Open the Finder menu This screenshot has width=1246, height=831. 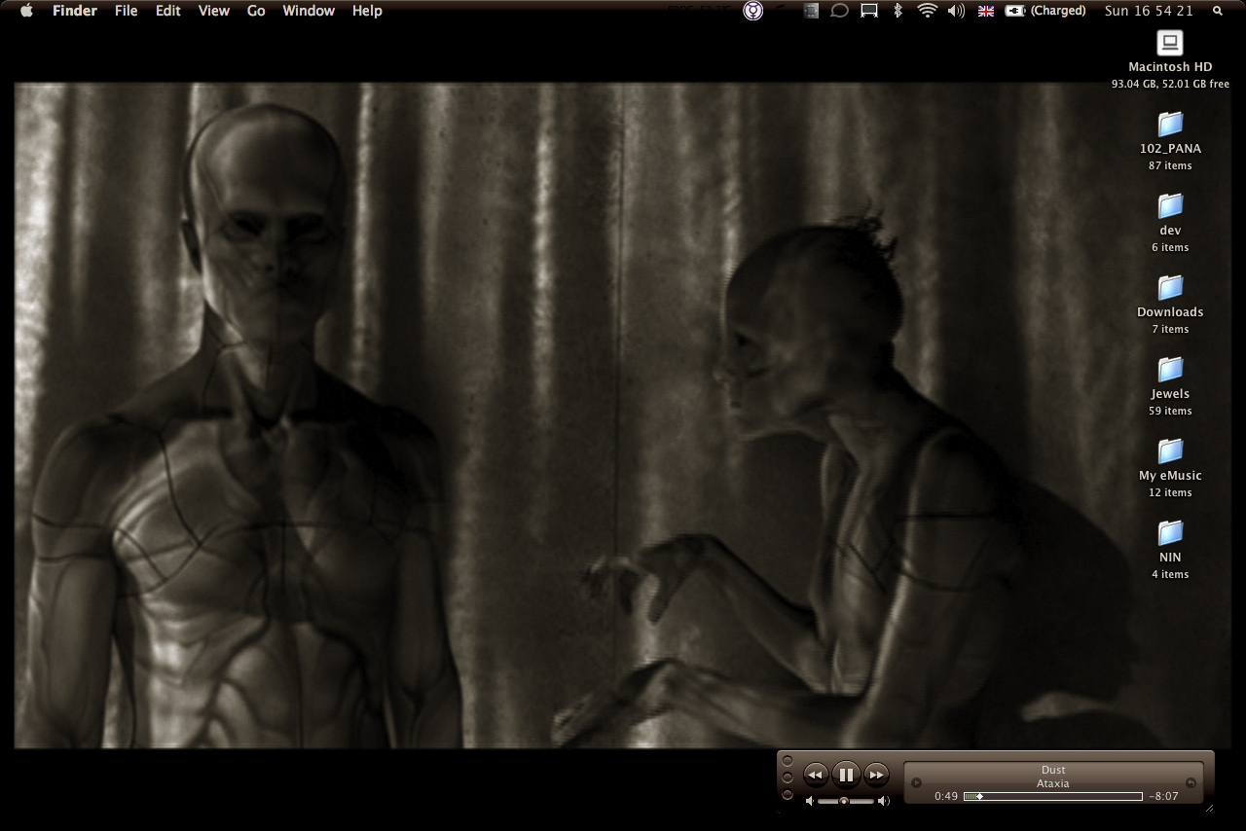[x=74, y=11]
